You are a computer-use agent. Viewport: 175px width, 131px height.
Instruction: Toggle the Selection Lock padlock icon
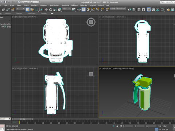pos(117,126)
